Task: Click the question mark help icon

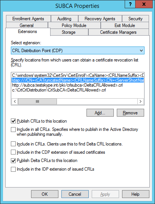Action: [130, 4]
